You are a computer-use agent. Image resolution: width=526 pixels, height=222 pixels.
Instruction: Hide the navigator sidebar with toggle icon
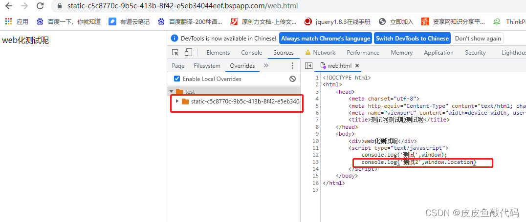click(308, 66)
